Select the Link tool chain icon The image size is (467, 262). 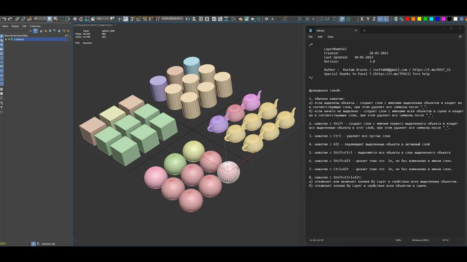(x=17, y=19)
